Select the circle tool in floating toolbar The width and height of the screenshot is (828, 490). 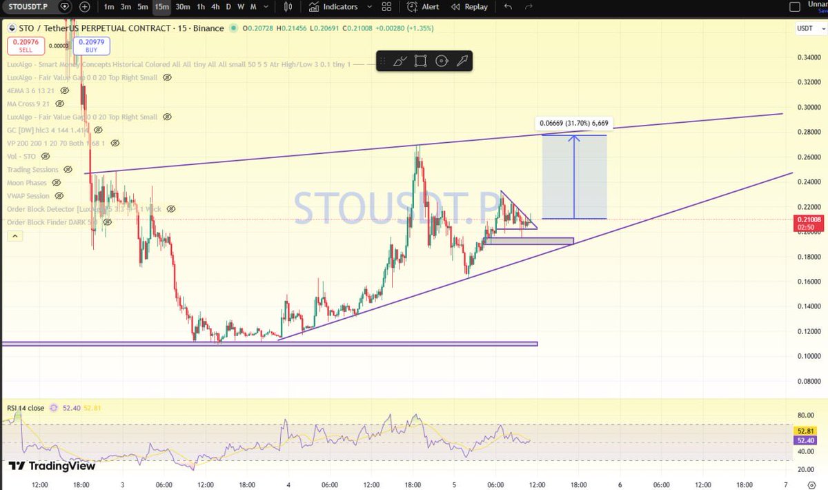tap(442, 61)
